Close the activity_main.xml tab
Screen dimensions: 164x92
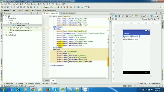58,13
